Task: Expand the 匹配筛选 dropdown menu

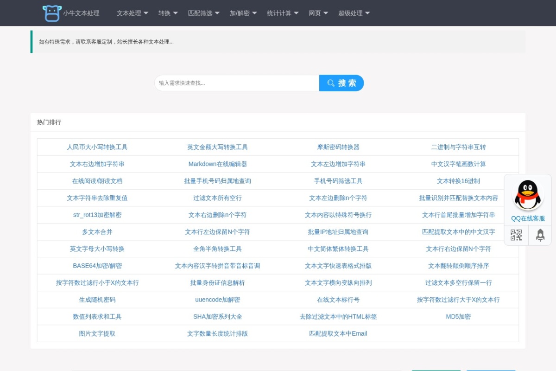Action: tap(204, 13)
